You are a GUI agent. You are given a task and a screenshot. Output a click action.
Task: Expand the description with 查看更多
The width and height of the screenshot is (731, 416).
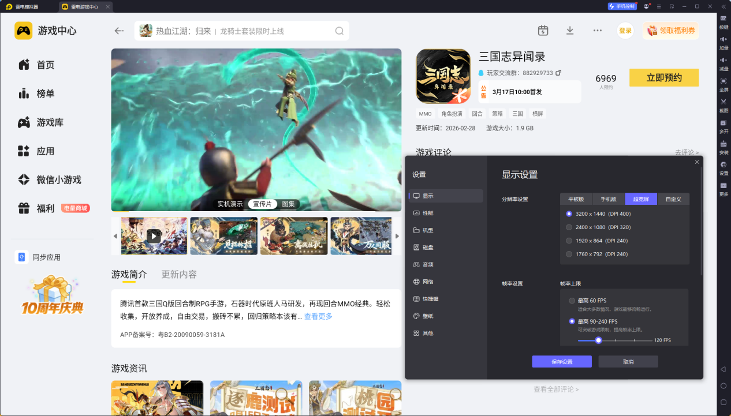tap(318, 316)
